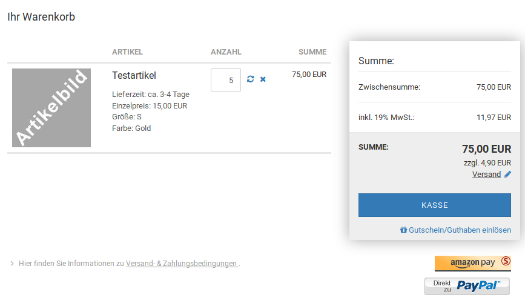525x303 pixels.
Task: Check out using Direkt zu PayPal button
Action: (x=467, y=285)
